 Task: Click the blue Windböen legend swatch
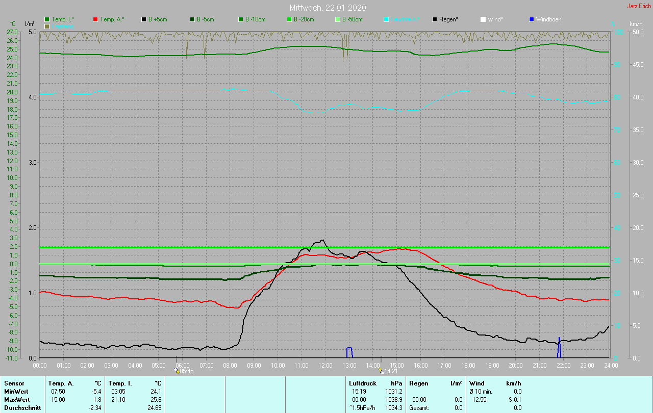pyautogui.click(x=532, y=19)
